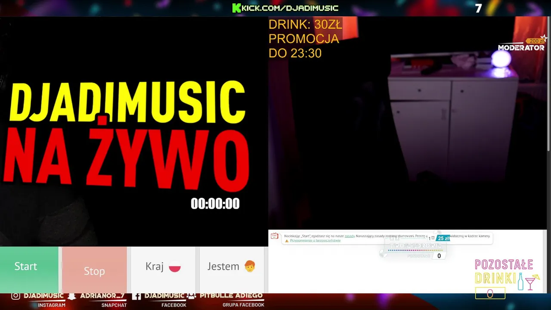Click the PROMOCJA text
The height and width of the screenshot is (310, 551).
[x=304, y=39]
